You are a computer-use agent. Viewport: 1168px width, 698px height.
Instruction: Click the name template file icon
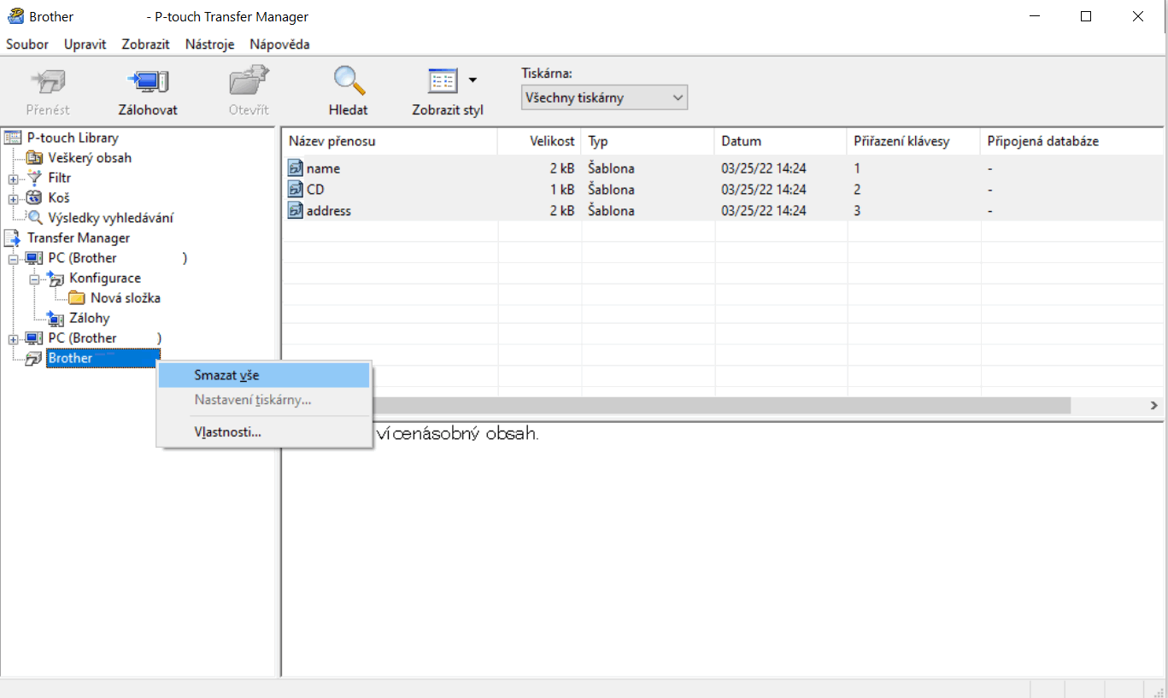click(x=296, y=168)
